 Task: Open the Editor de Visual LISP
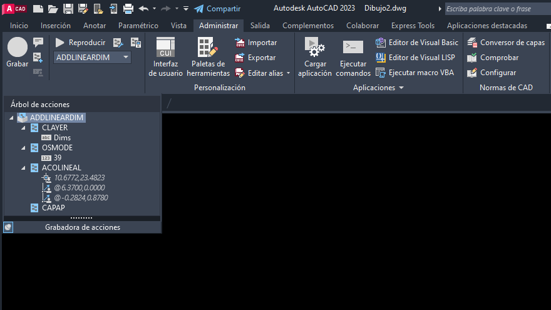click(x=415, y=58)
